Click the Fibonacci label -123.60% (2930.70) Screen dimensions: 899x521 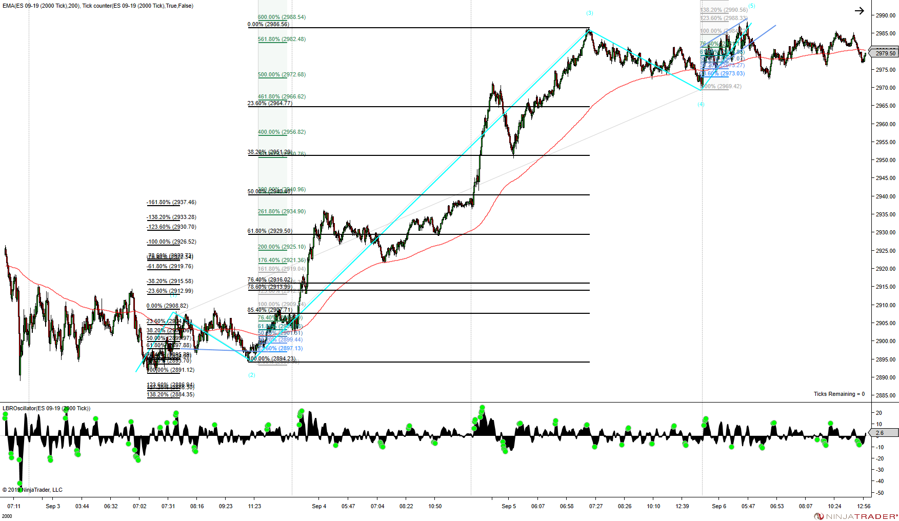[x=171, y=227]
